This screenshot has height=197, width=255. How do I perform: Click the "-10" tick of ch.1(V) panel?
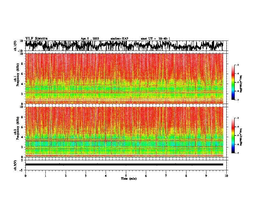coord(21,51)
